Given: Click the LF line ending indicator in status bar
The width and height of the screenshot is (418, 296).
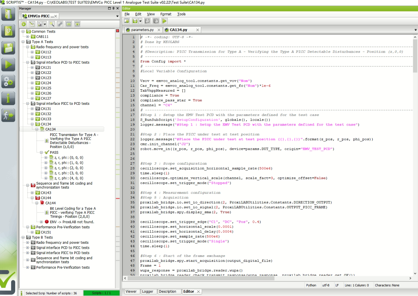Looking at the screenshot, I should coord(337,285).
